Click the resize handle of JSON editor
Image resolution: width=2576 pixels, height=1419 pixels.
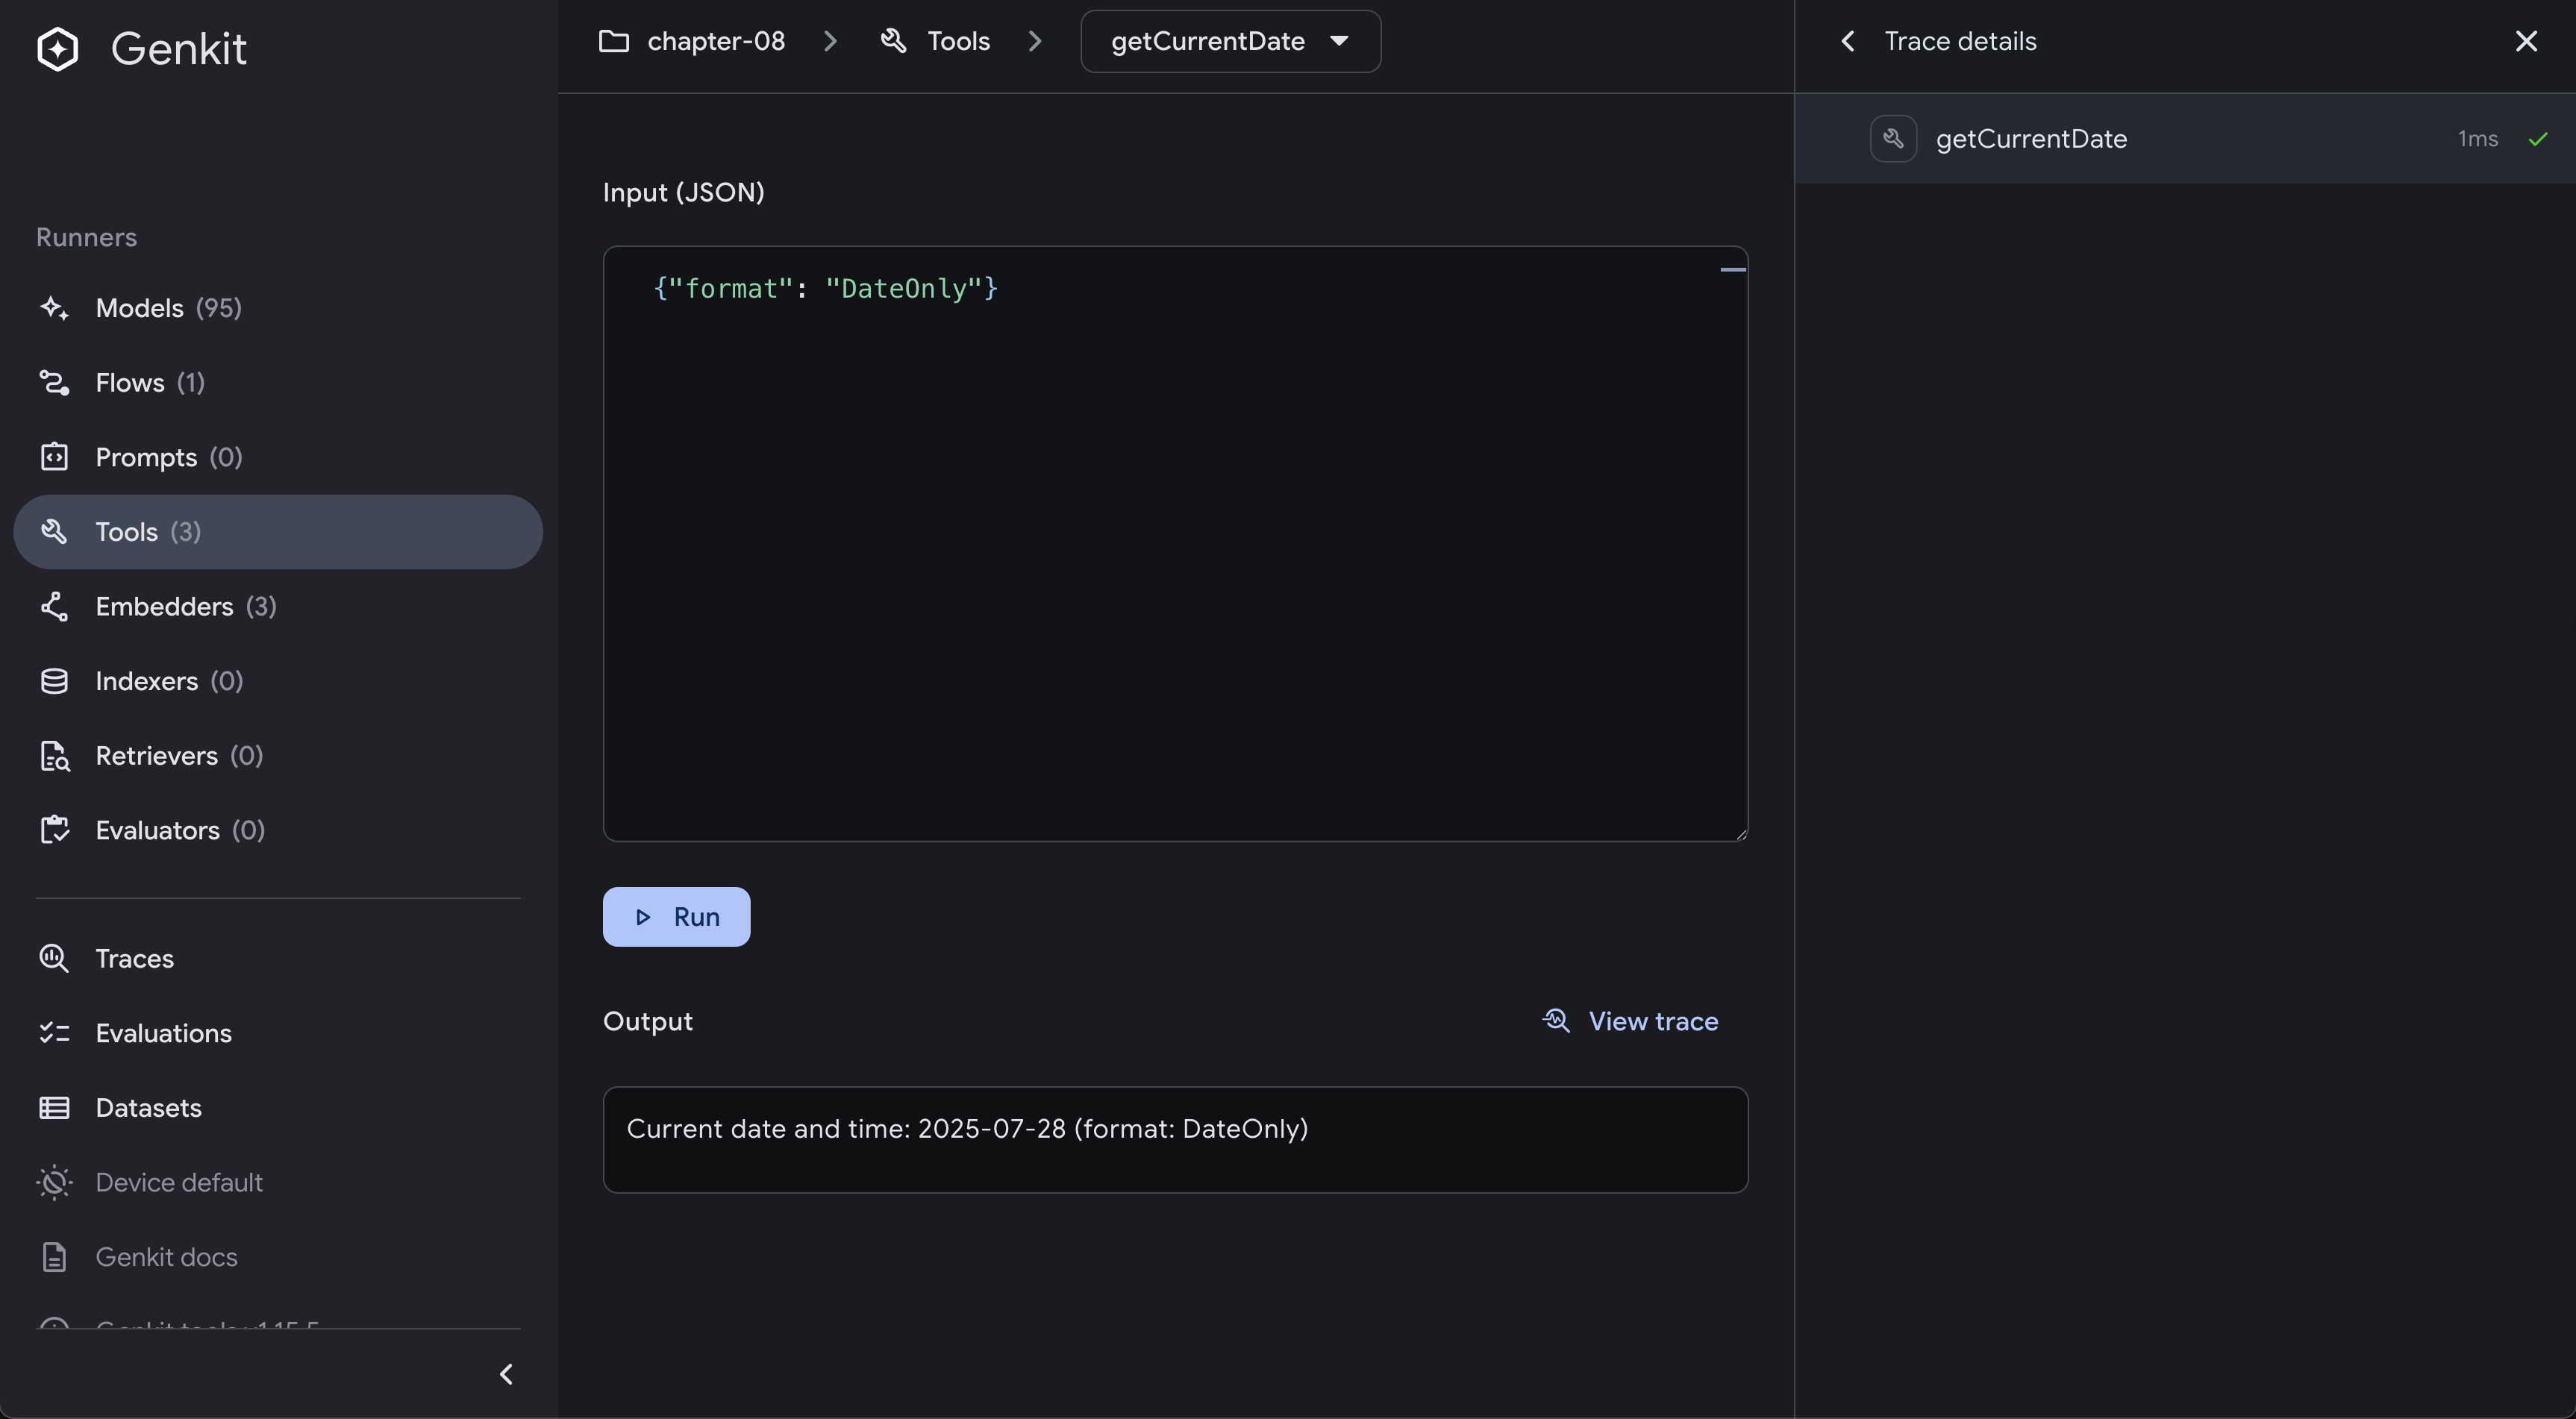[1741, 834]
